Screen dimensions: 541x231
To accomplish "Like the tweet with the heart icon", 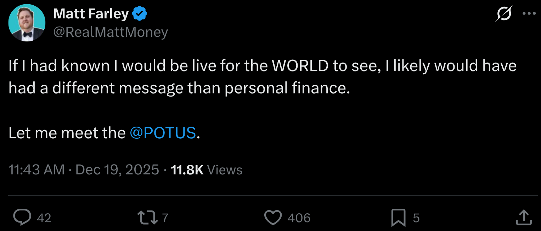I will [x=273, y=218].
